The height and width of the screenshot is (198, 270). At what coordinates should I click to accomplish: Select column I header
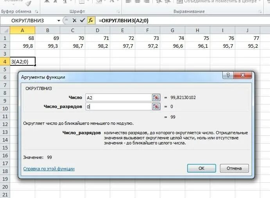click(222, 31)
